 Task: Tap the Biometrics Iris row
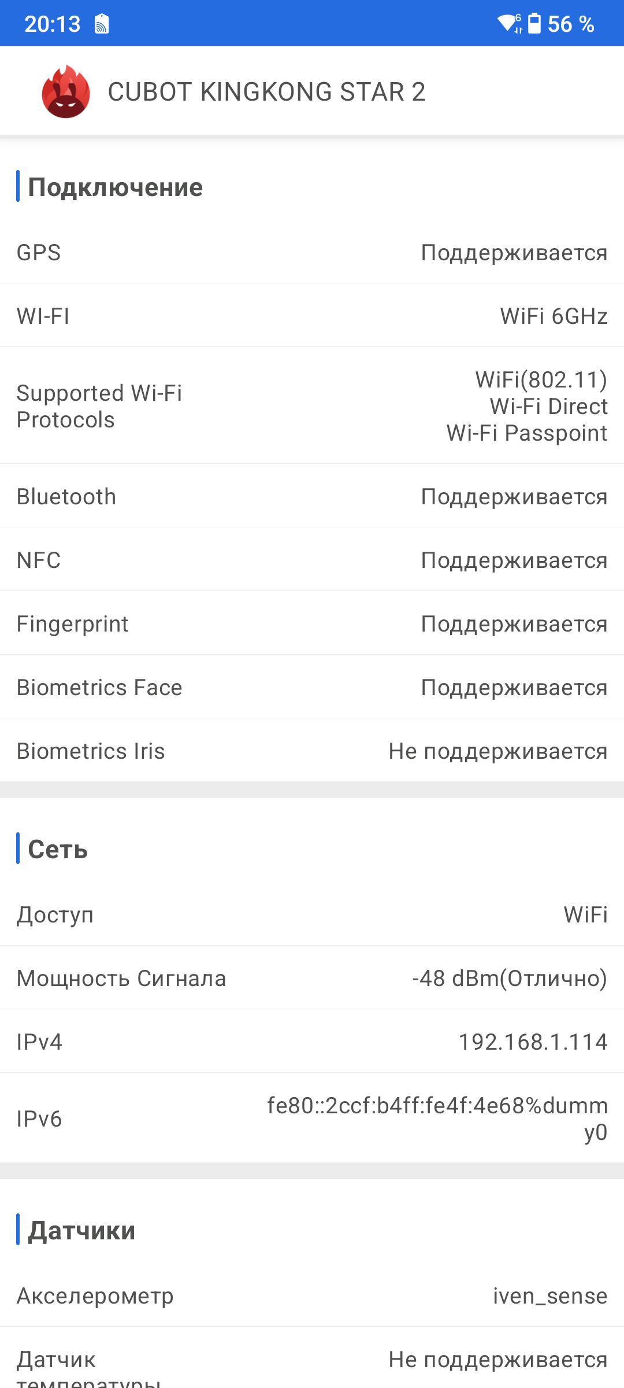pos(312,751)
